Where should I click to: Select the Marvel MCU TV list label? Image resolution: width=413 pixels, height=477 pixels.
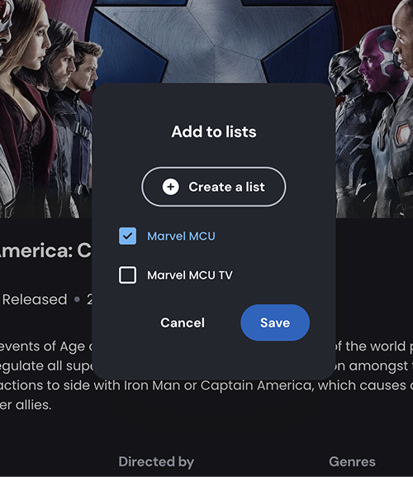pyautogui.click(x=190, y=275)
